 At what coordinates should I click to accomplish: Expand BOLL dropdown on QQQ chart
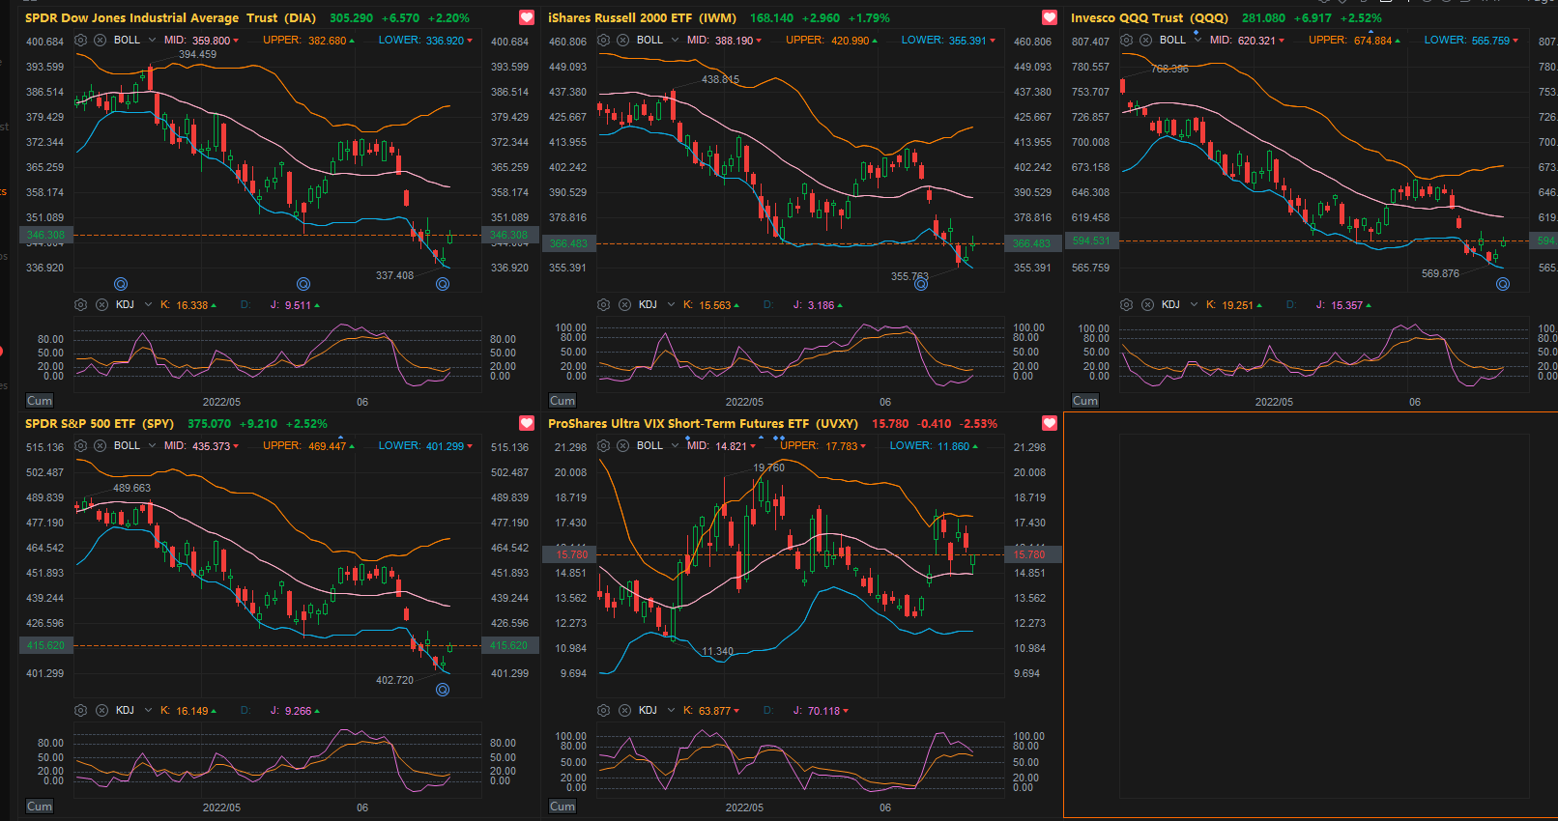tap(1197, 41)
